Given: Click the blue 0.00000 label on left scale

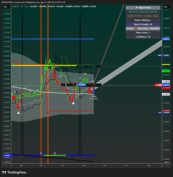Looking at the screenshot, I should [7, 155].
